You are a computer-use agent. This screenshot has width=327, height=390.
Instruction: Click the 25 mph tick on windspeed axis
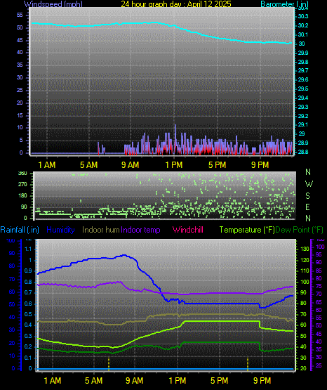20,90
